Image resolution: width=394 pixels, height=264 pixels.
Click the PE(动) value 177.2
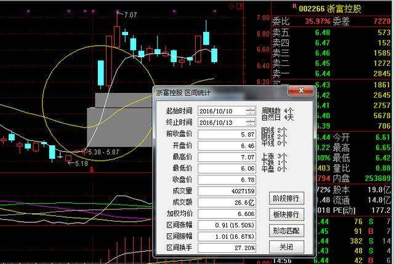click(381, 210)
